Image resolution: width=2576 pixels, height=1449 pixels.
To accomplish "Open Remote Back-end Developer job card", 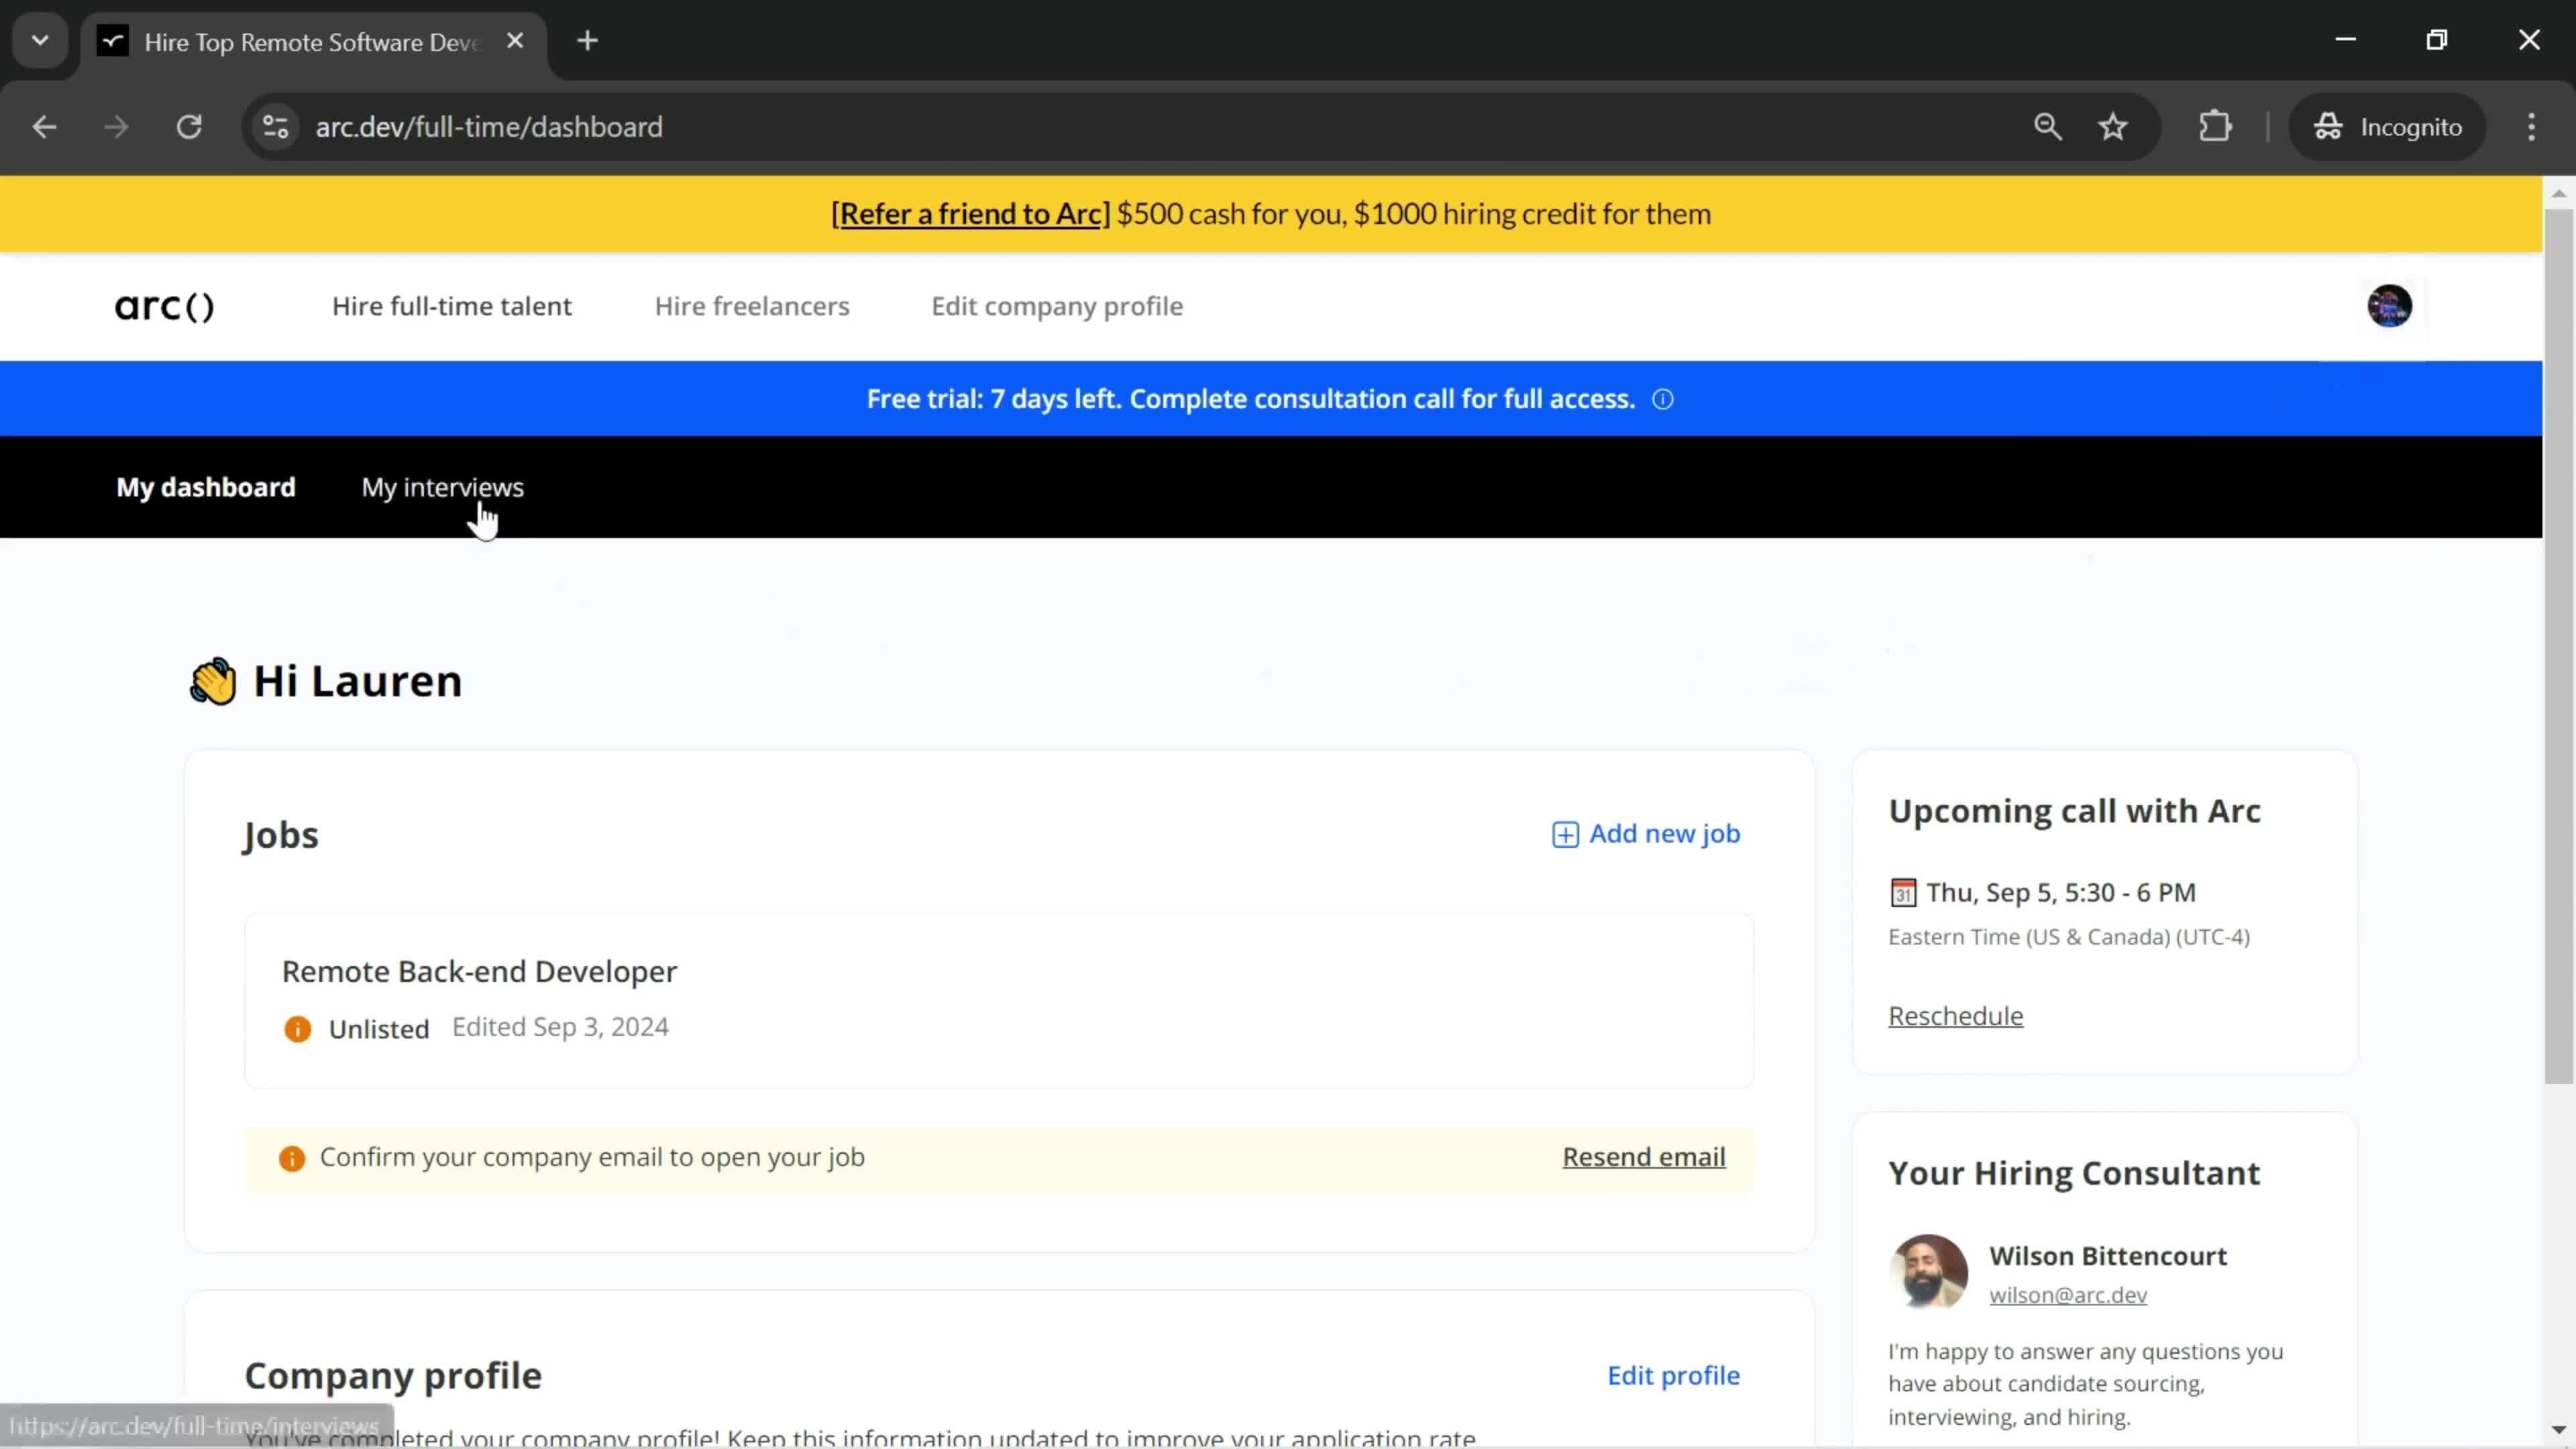I will coord(999,1000).
